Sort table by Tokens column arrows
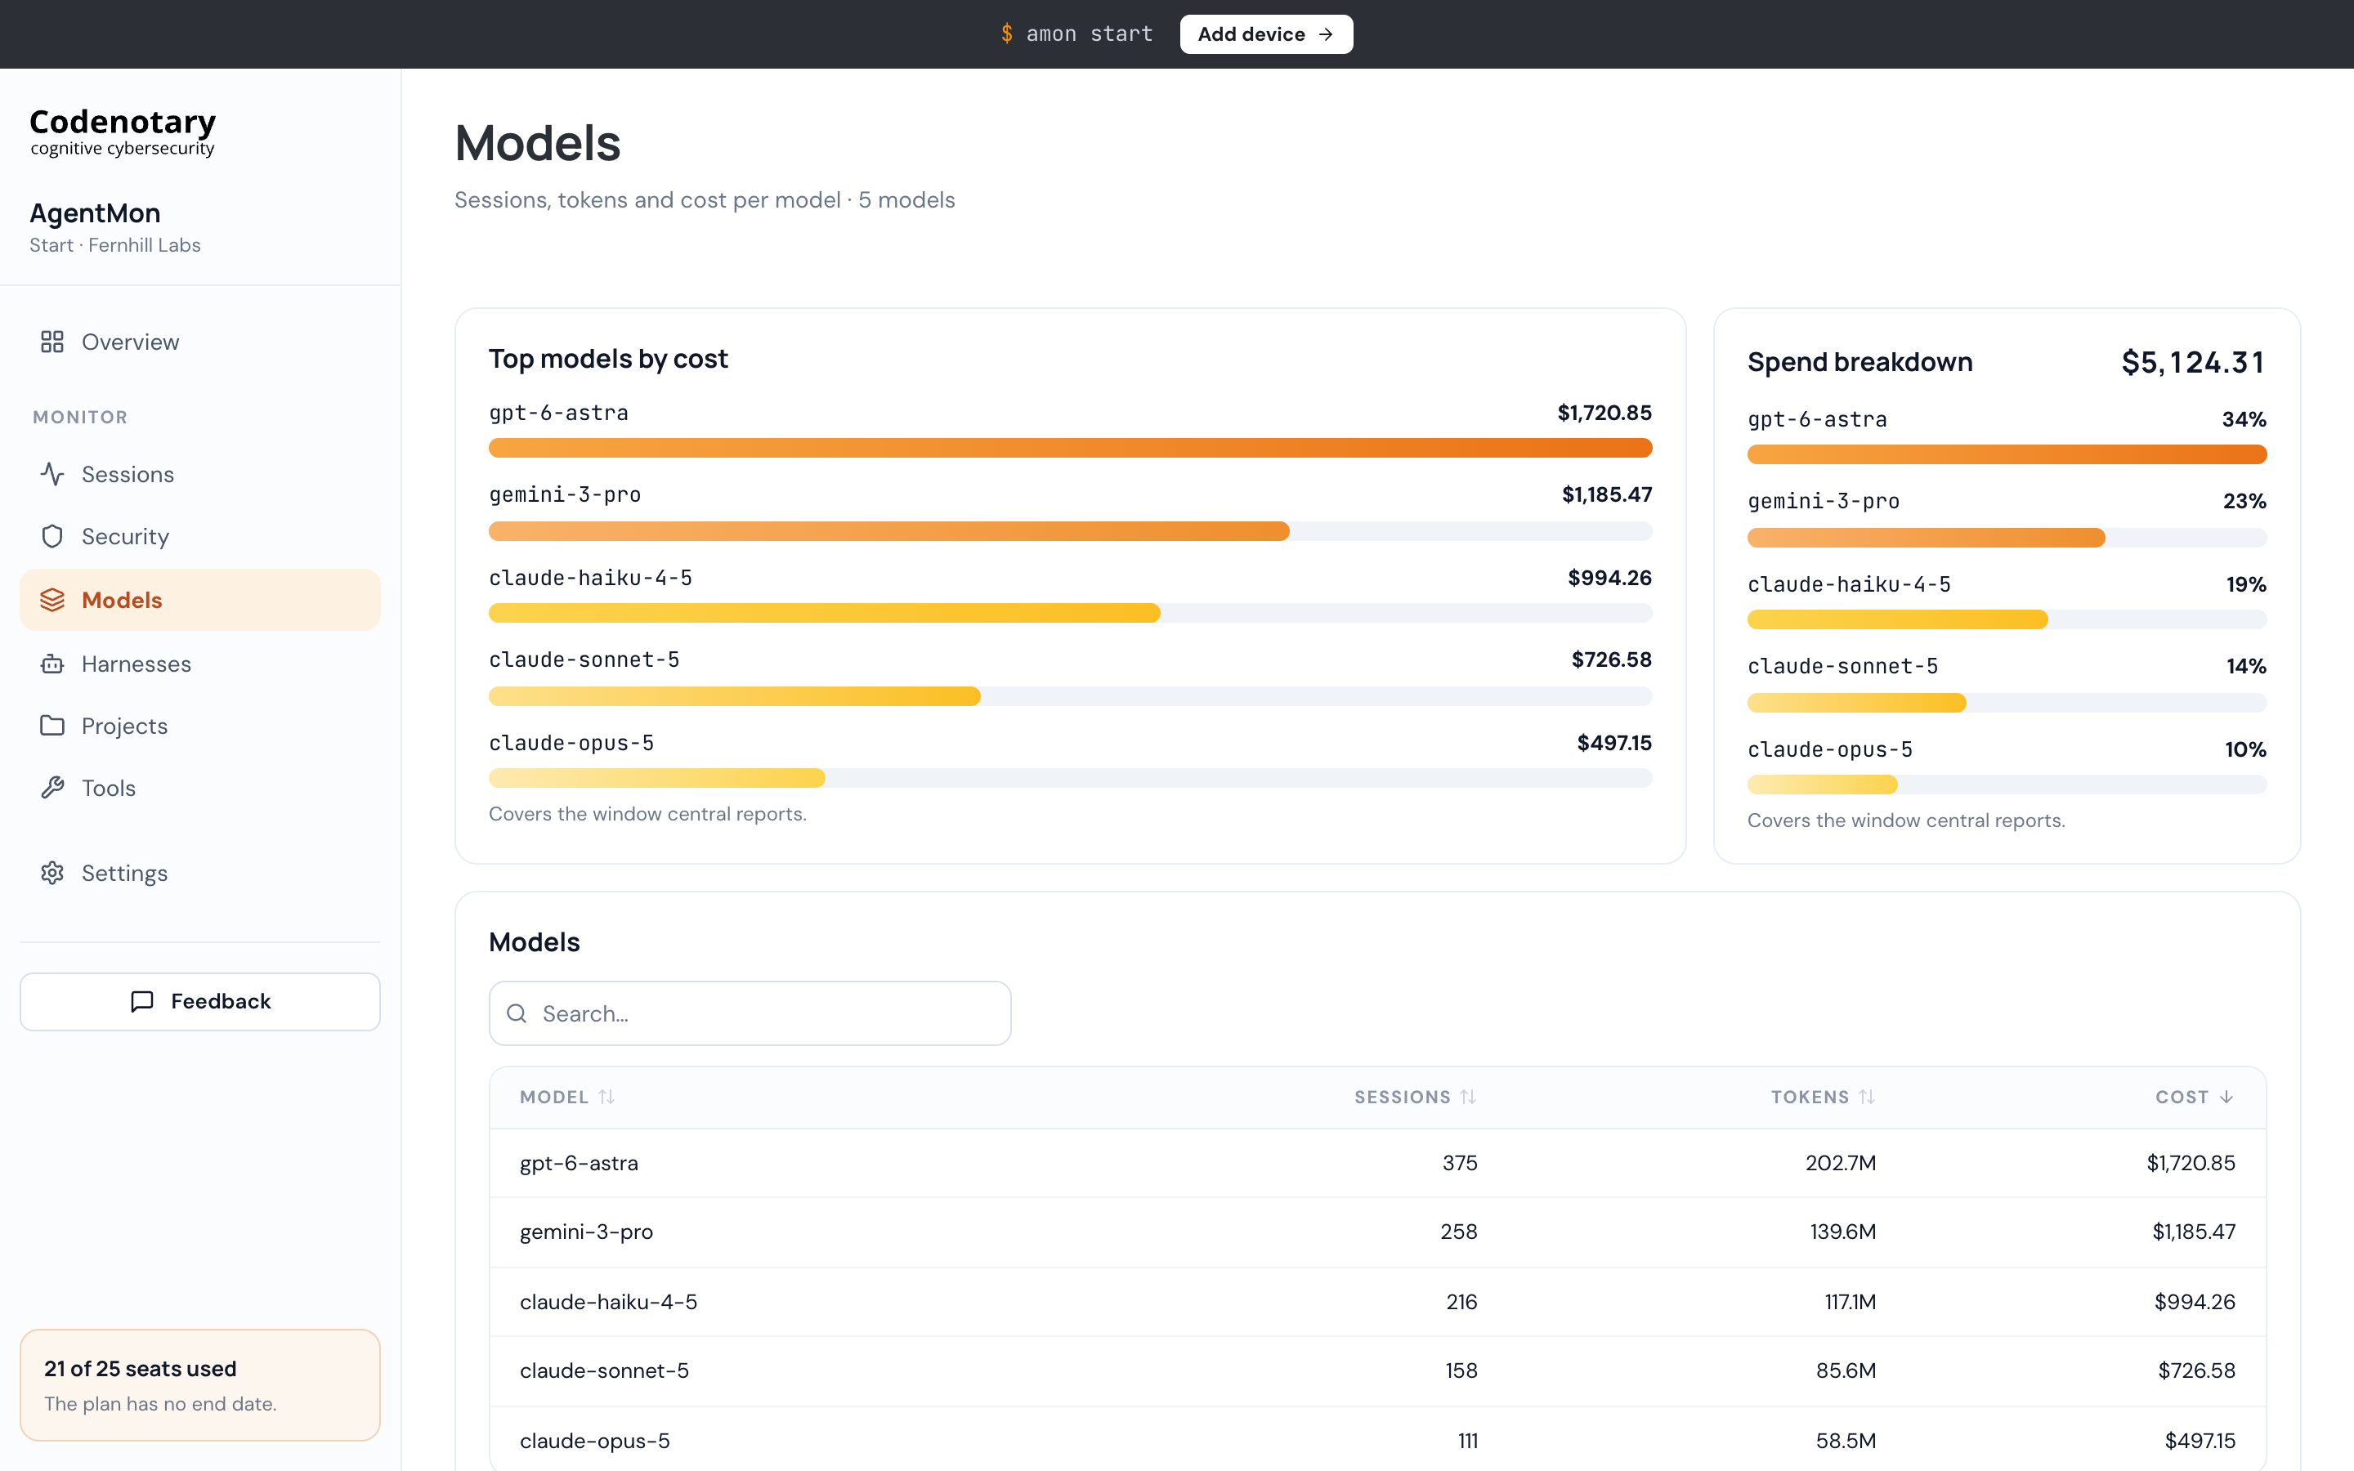Screen dimensions: 2354x1471 click(x=1867, y=1097)
